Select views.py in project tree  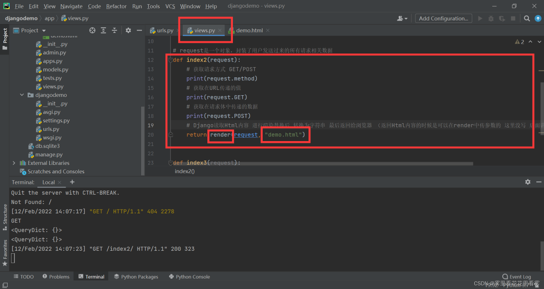(53, 87)
